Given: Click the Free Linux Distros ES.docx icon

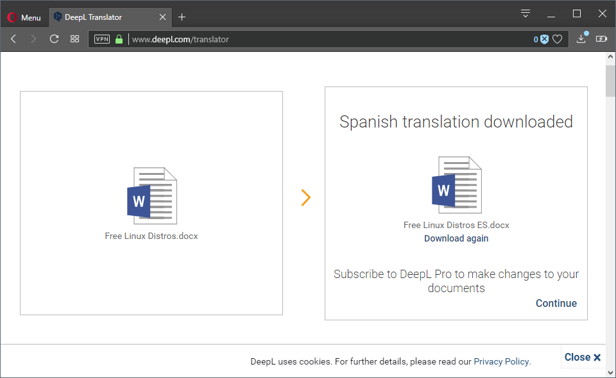Looking at the screenshot, I should click(456, 185).
